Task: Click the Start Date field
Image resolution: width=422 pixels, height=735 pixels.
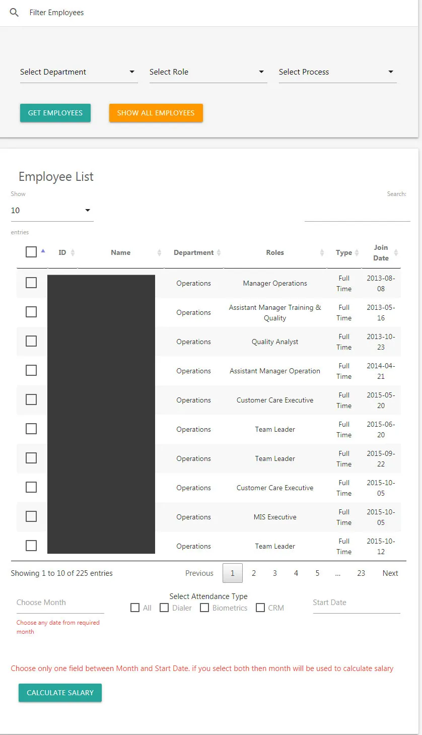Action: [357, 603]
